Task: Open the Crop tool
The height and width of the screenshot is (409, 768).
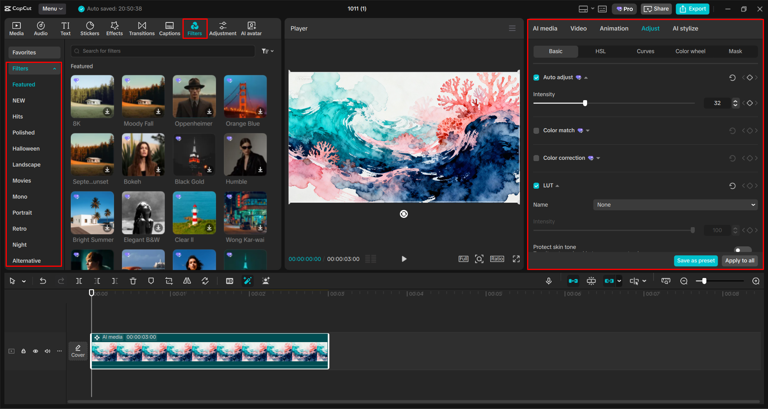Action: click(168, 281)
